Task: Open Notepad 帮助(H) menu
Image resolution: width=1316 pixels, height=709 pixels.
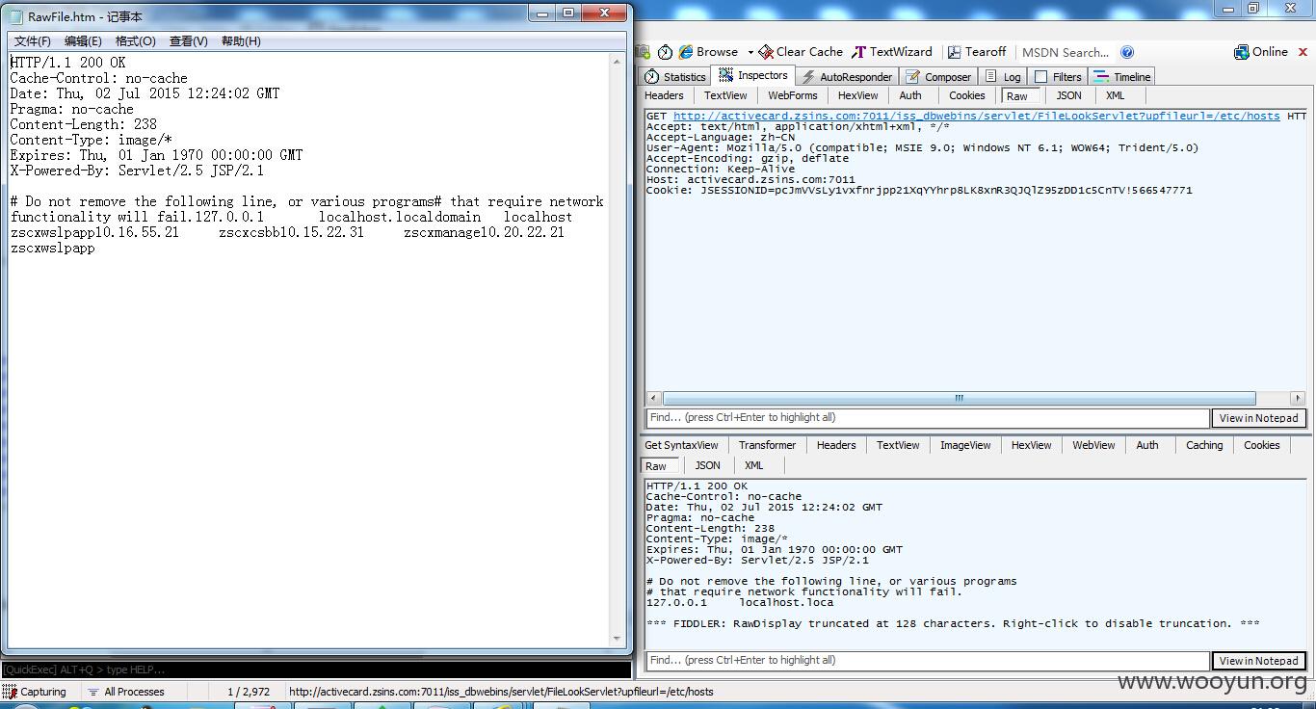Action: [x=241, y=41]
